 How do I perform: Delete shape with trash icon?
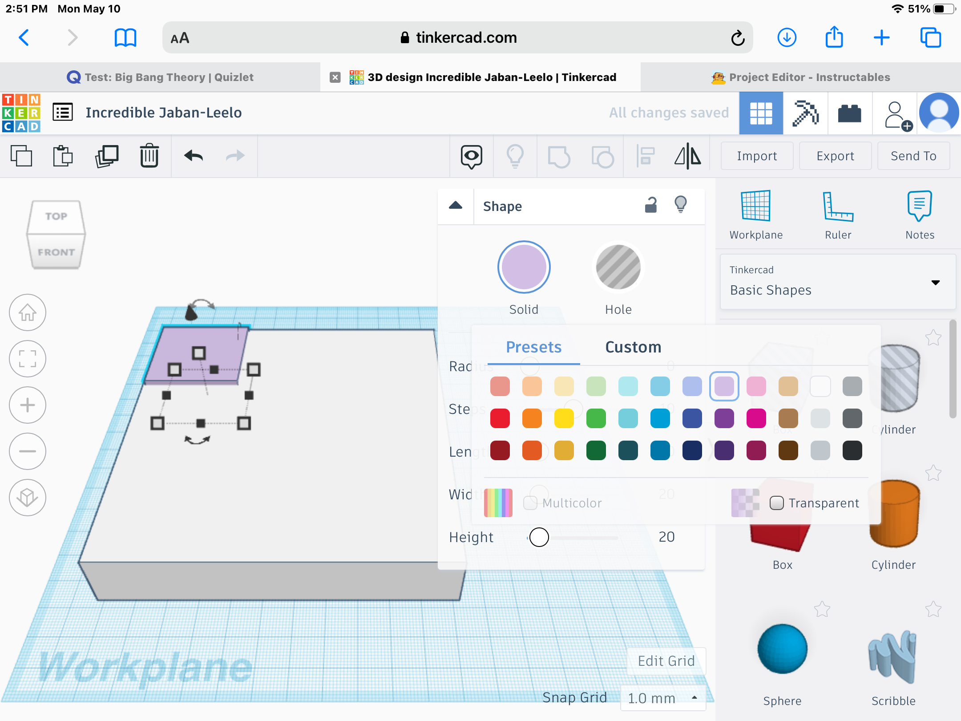(149, 156)
